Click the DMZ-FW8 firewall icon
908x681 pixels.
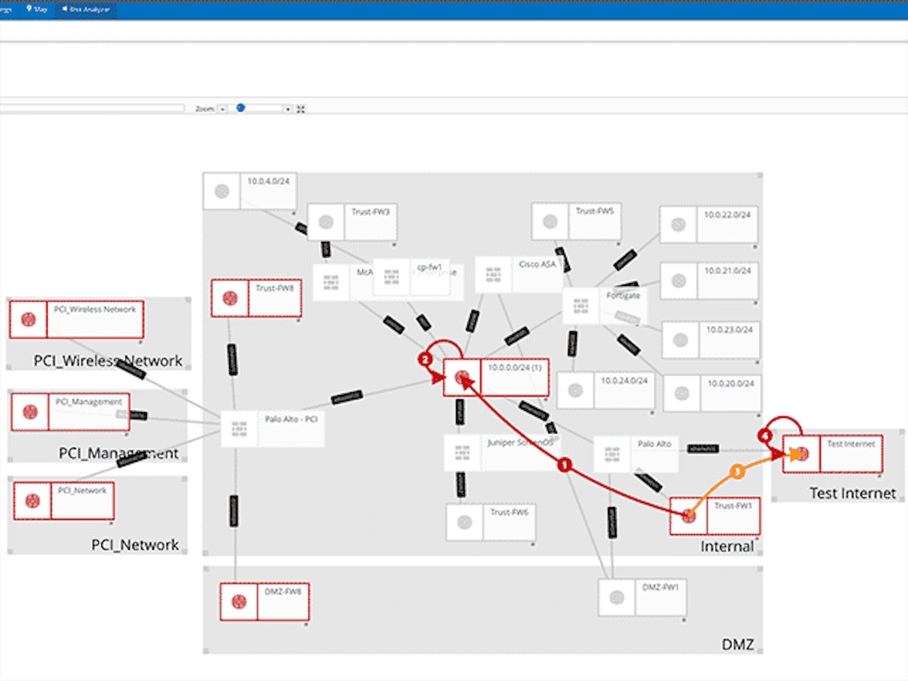pos(238,601)
